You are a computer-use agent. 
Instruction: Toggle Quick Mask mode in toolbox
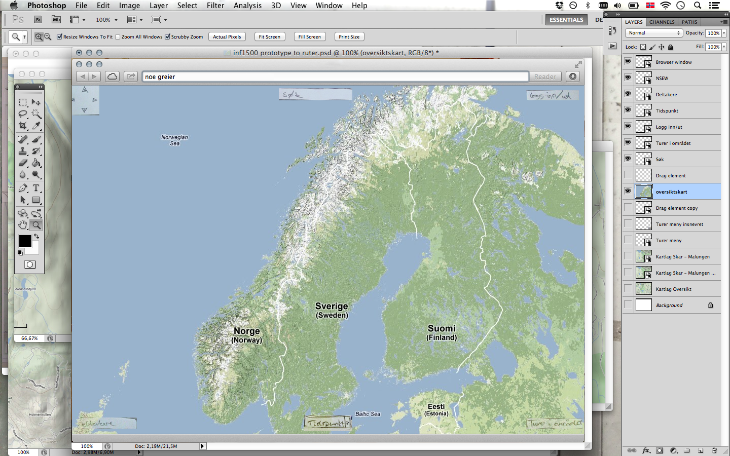click(30, 264)
